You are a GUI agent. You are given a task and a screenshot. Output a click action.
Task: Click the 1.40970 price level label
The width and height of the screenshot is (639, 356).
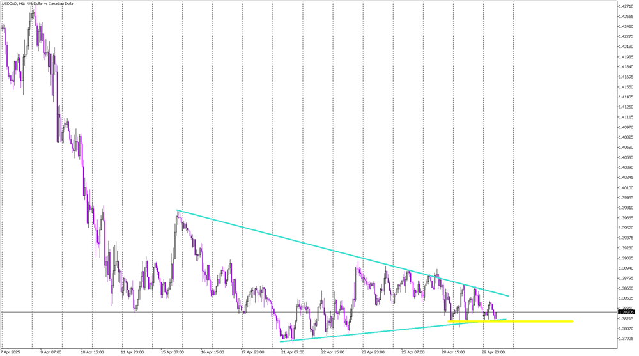[626, 127]
